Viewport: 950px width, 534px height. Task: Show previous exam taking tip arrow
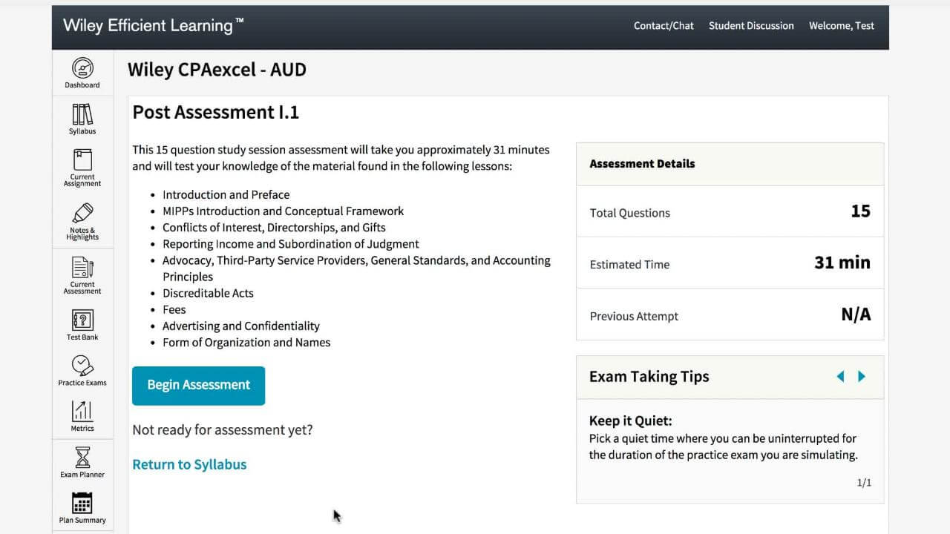pos(840,377)
